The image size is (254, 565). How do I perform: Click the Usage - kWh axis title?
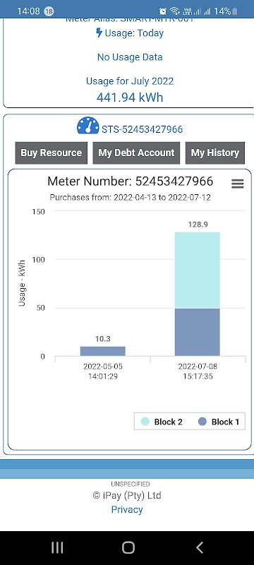[x=22, y=283]
